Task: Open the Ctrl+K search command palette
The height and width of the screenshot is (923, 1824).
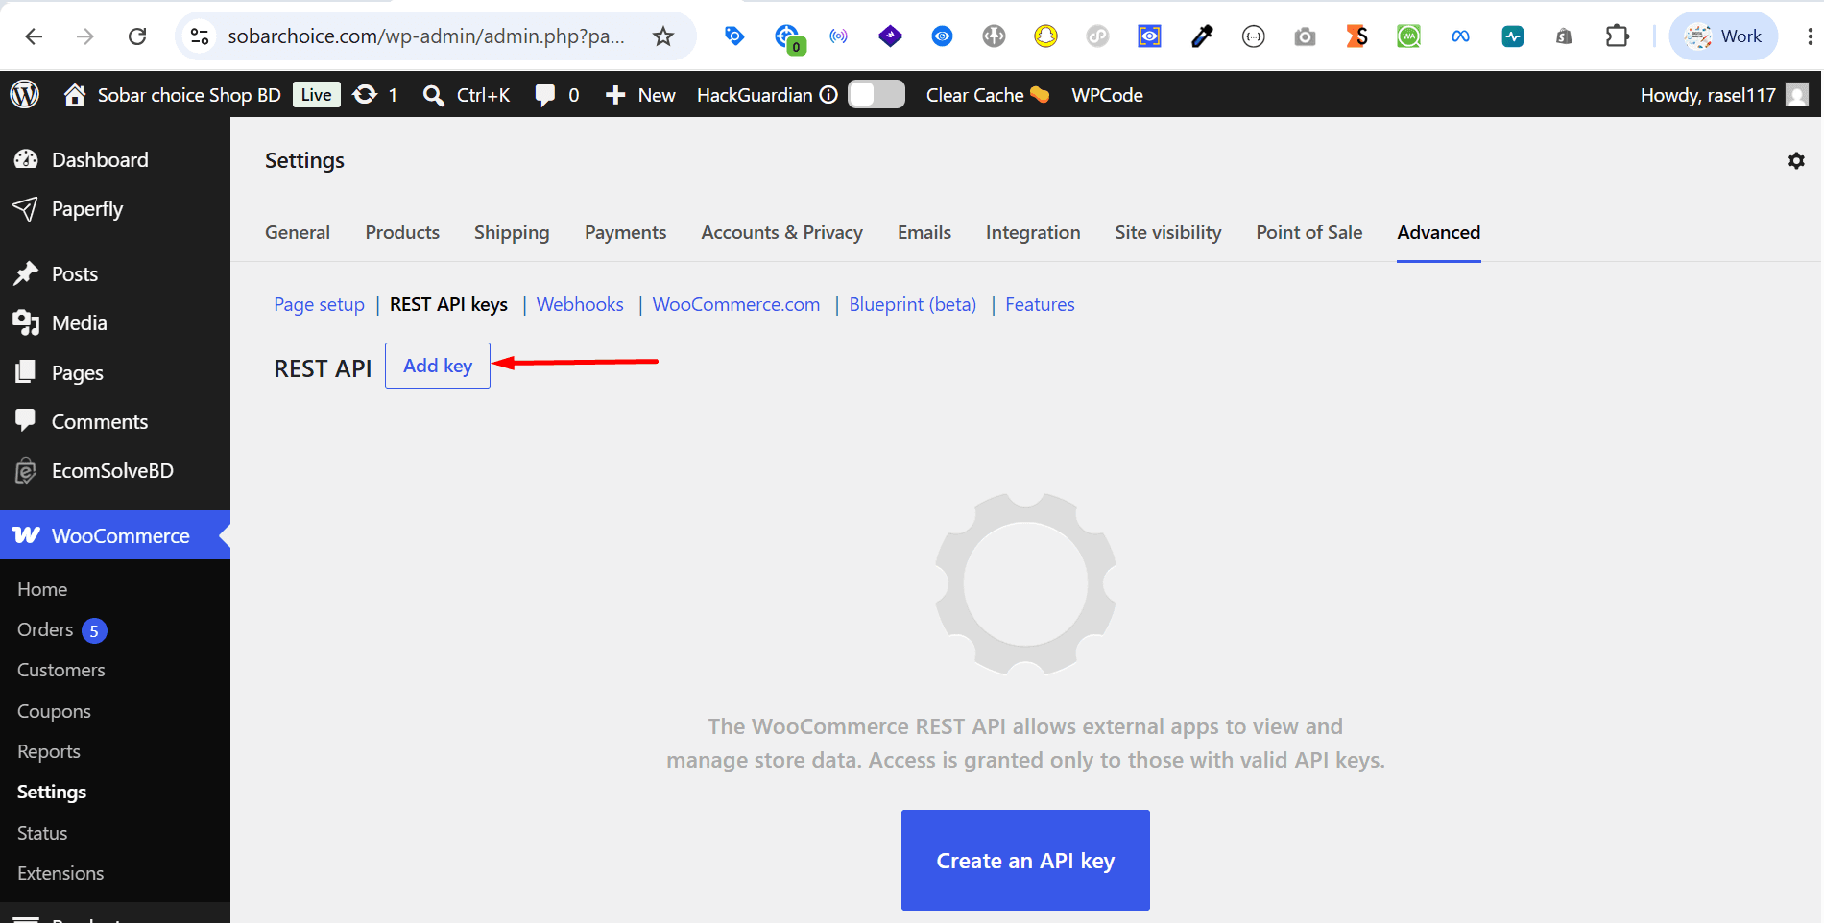Action: pyautogui.click(x=467, y=95)
